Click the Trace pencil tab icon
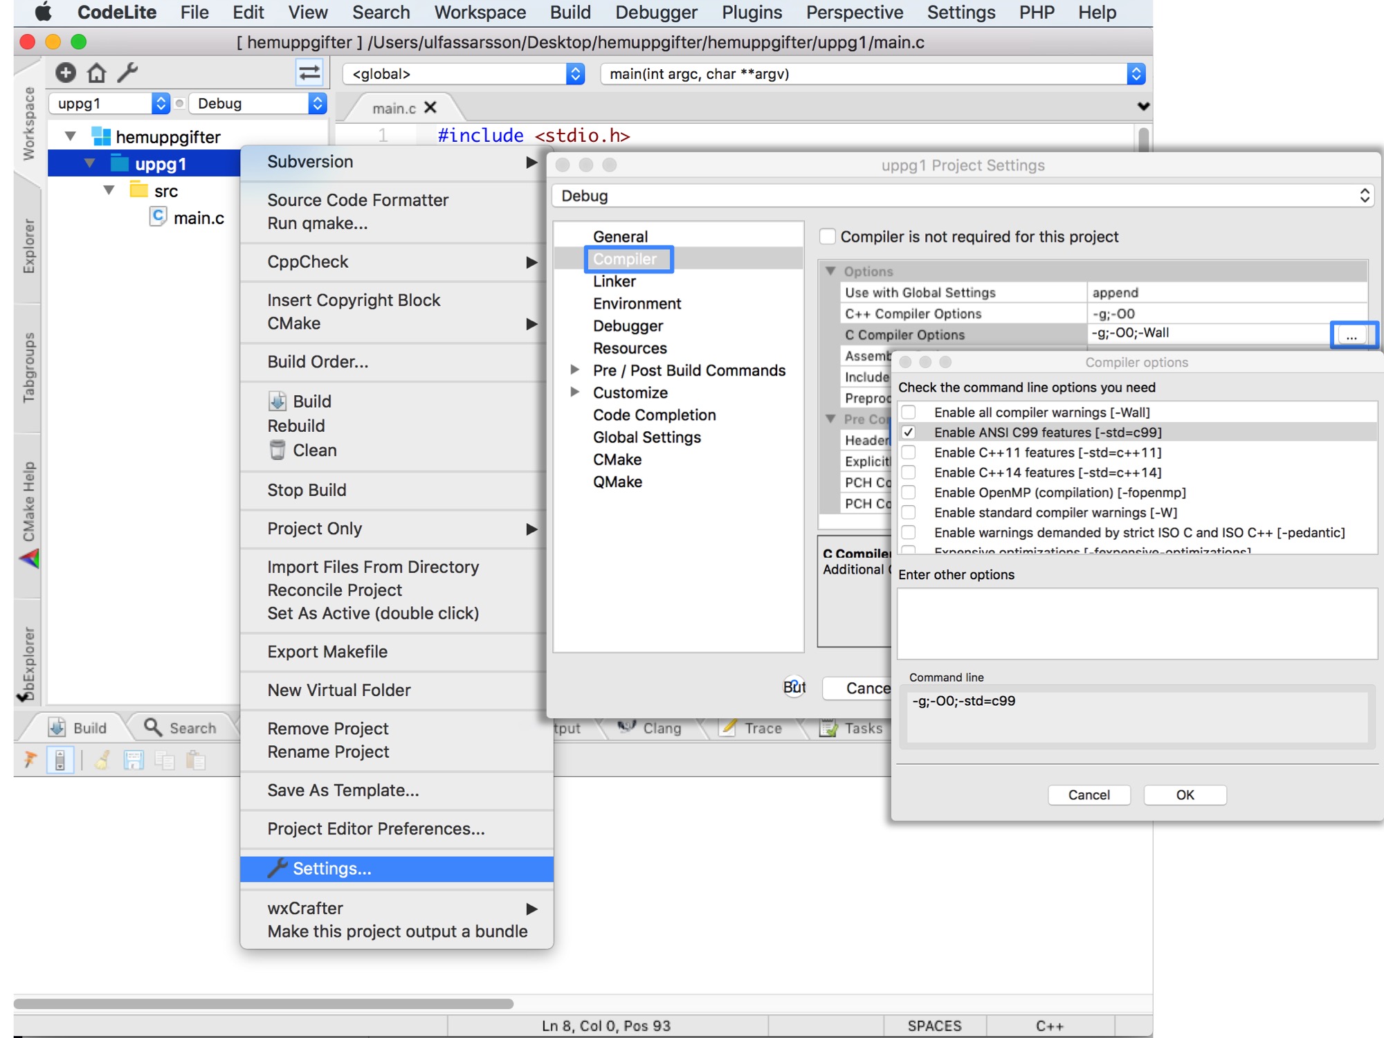The height and width of the screenshot is (1038, 1384). tap(728, 727)
